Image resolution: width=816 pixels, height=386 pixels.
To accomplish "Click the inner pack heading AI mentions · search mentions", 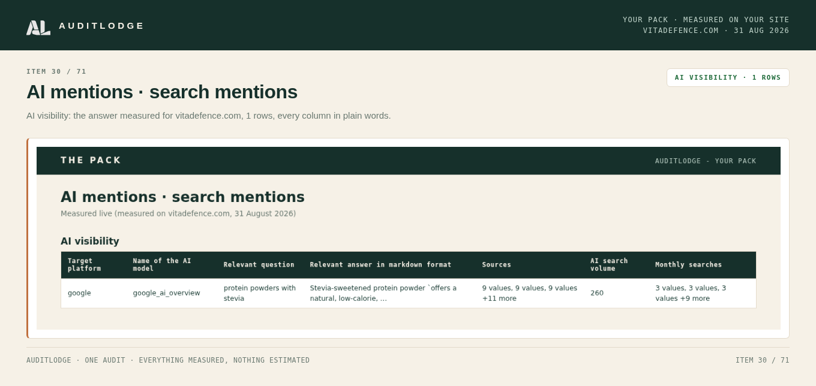I will pyautogui.click(x=182, y=197).
